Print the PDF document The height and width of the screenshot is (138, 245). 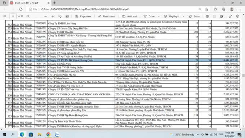click(x=207, y=16)
